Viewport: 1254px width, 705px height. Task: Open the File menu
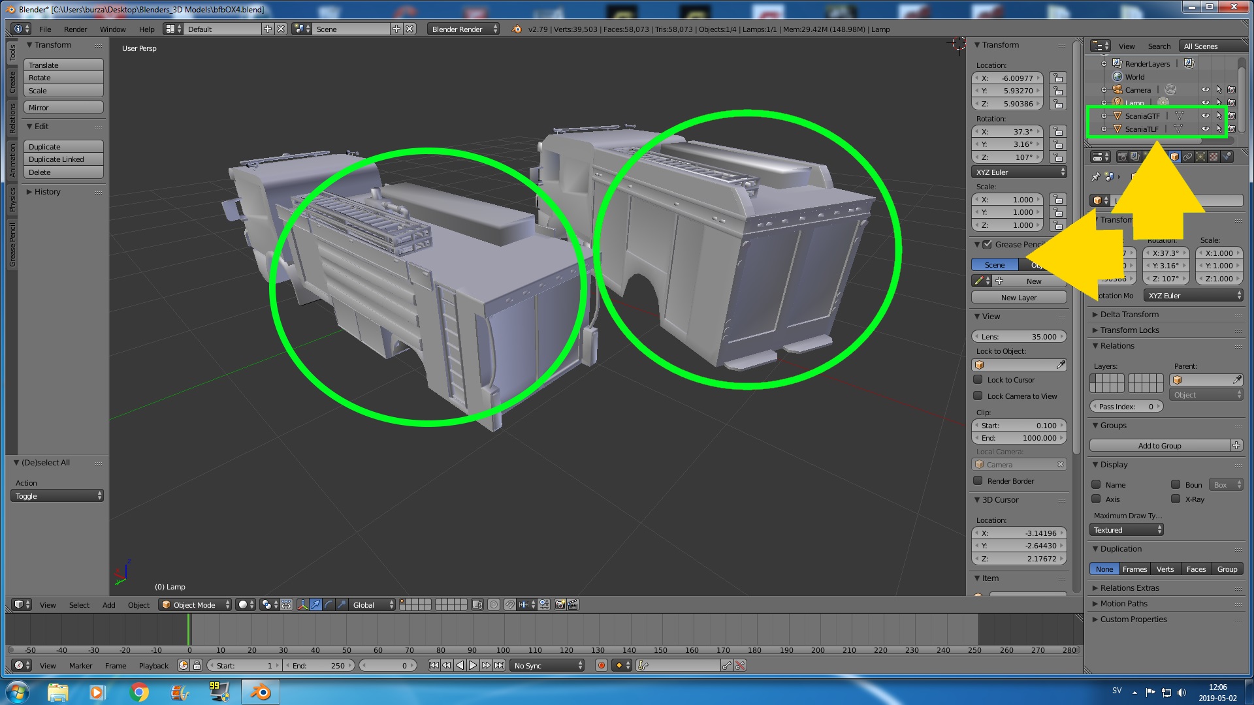45,29
